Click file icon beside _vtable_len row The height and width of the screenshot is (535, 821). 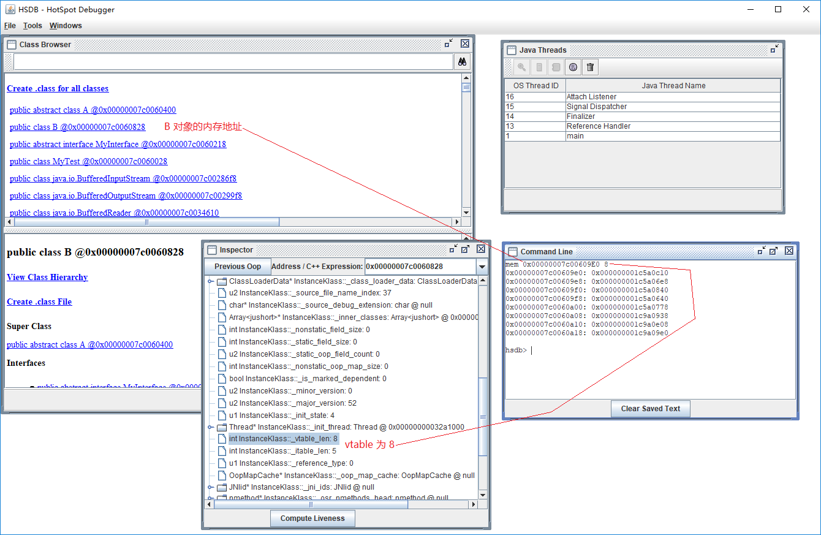click(223, 439)
